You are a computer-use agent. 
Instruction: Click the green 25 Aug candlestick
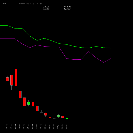(x=29, y=103)
